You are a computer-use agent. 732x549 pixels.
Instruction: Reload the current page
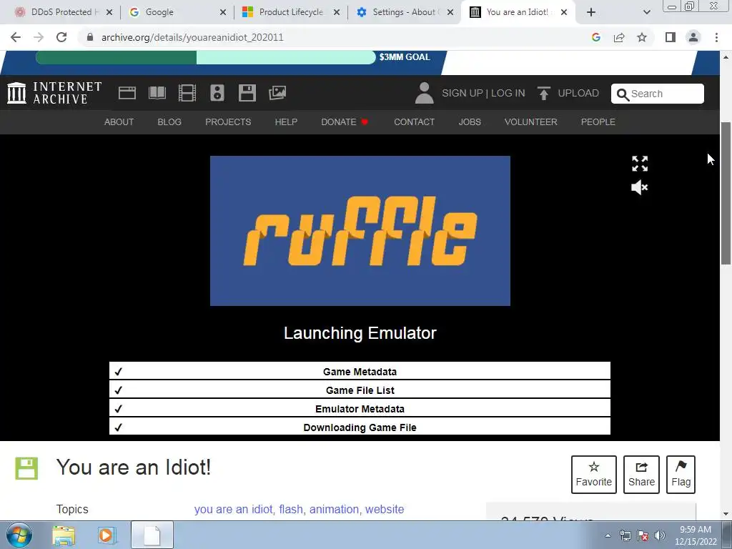(61, 37)
